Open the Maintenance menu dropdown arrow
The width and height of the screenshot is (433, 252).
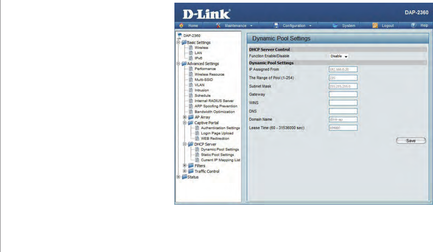click(x=251, y=26)
